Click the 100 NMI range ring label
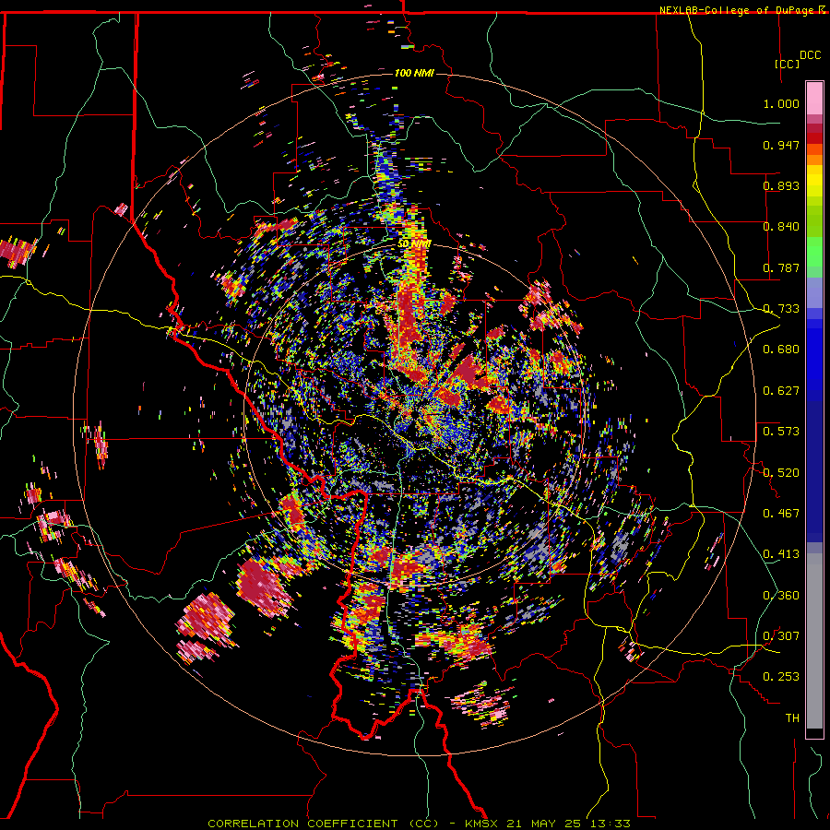Screen dimensions: 830x830 click(414, 73)
